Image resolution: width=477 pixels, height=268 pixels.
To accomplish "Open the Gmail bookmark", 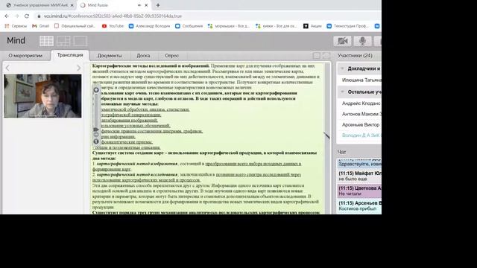I will (x=41, y=26).
